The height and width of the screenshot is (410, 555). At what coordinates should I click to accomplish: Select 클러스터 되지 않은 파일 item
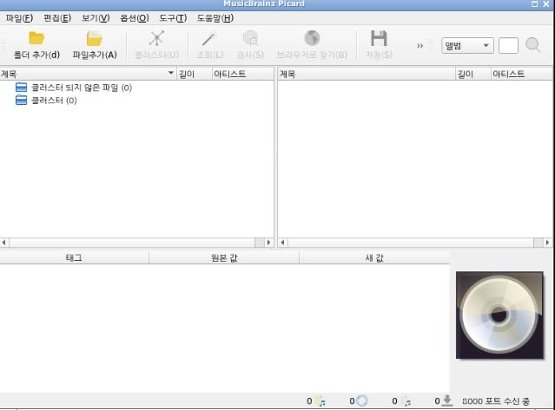[81, 88]
